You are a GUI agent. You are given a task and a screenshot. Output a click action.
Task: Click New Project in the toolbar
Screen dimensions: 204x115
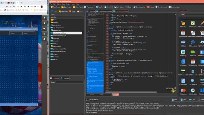[55, 7]
